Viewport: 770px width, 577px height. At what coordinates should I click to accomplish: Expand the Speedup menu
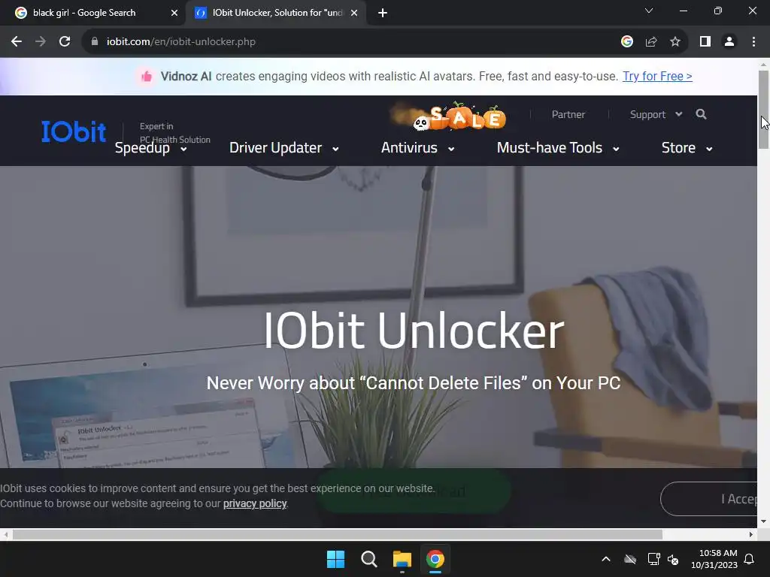150,148
